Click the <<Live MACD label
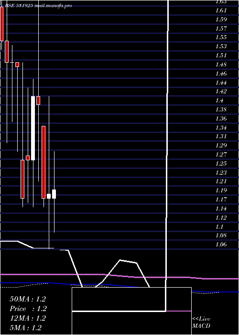This screenshot has width=239, height=335. (201, 323)
